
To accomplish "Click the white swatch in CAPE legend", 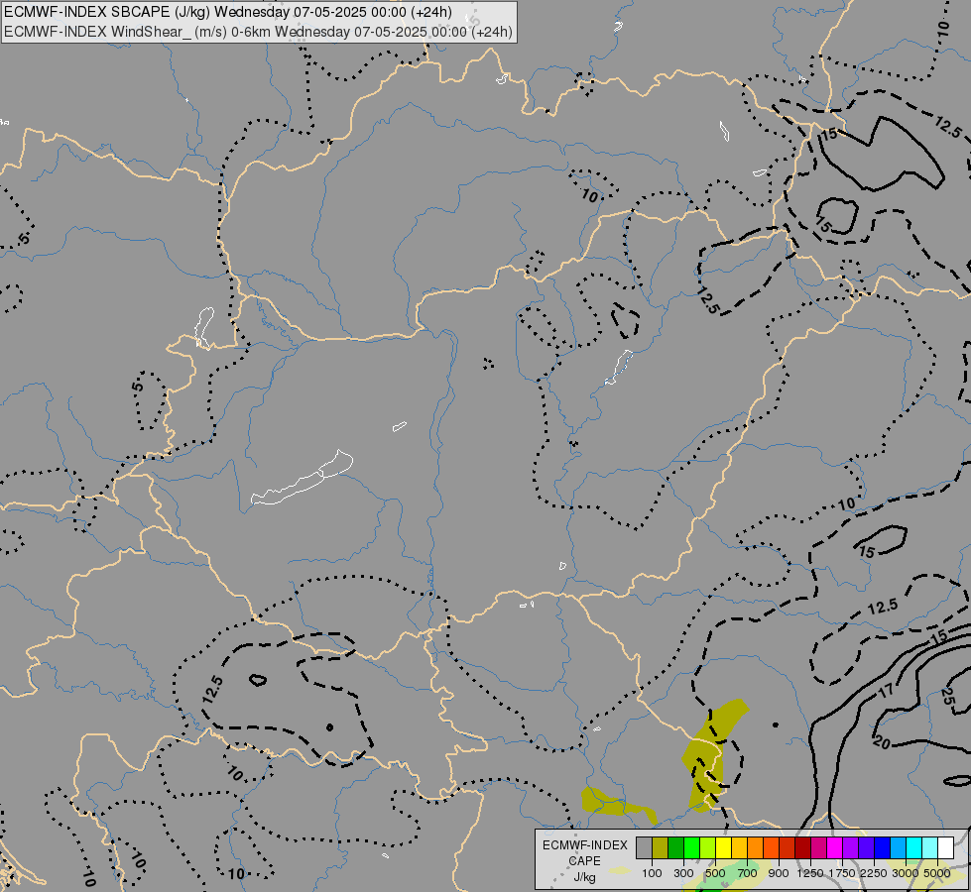I will (x=946, y=847).
